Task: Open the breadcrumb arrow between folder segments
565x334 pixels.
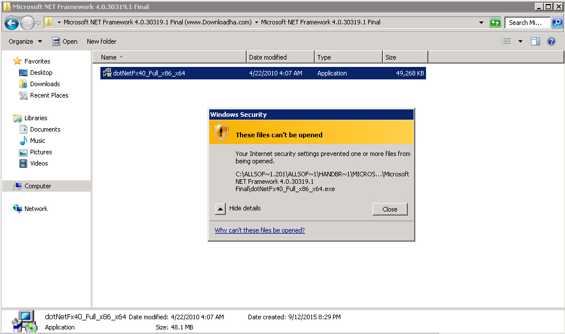Action: tap(256, 22)
